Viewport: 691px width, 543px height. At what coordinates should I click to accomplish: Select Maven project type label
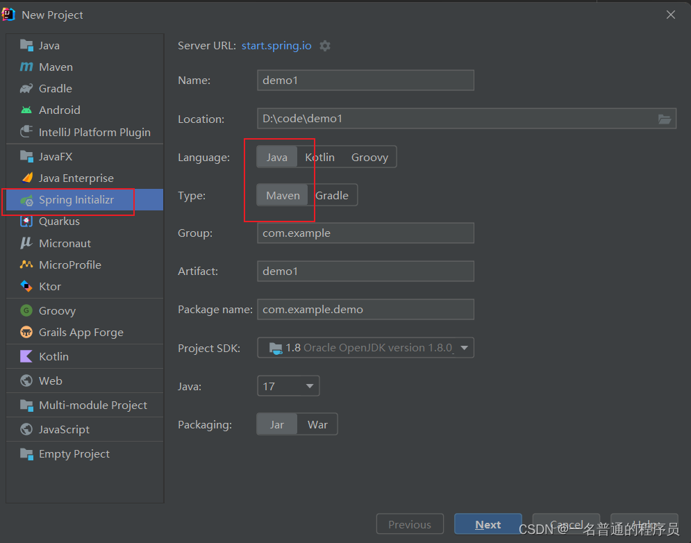click(x=56, y=67)
